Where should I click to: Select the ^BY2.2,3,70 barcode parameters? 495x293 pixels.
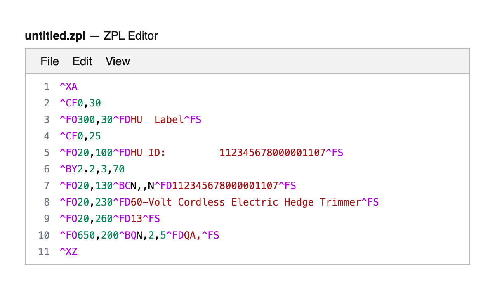coord(92,169)
